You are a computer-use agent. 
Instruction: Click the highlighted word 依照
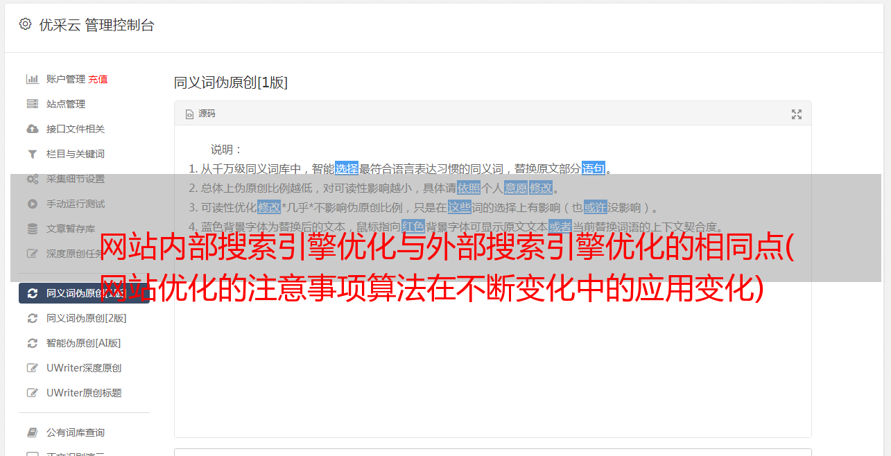coord(469,188)
